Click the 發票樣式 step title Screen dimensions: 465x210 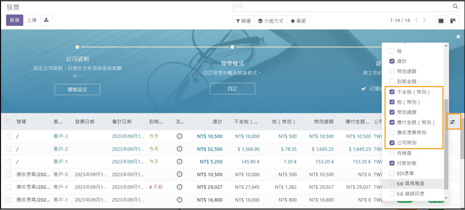pyautogui.click(x=232, y=63)
